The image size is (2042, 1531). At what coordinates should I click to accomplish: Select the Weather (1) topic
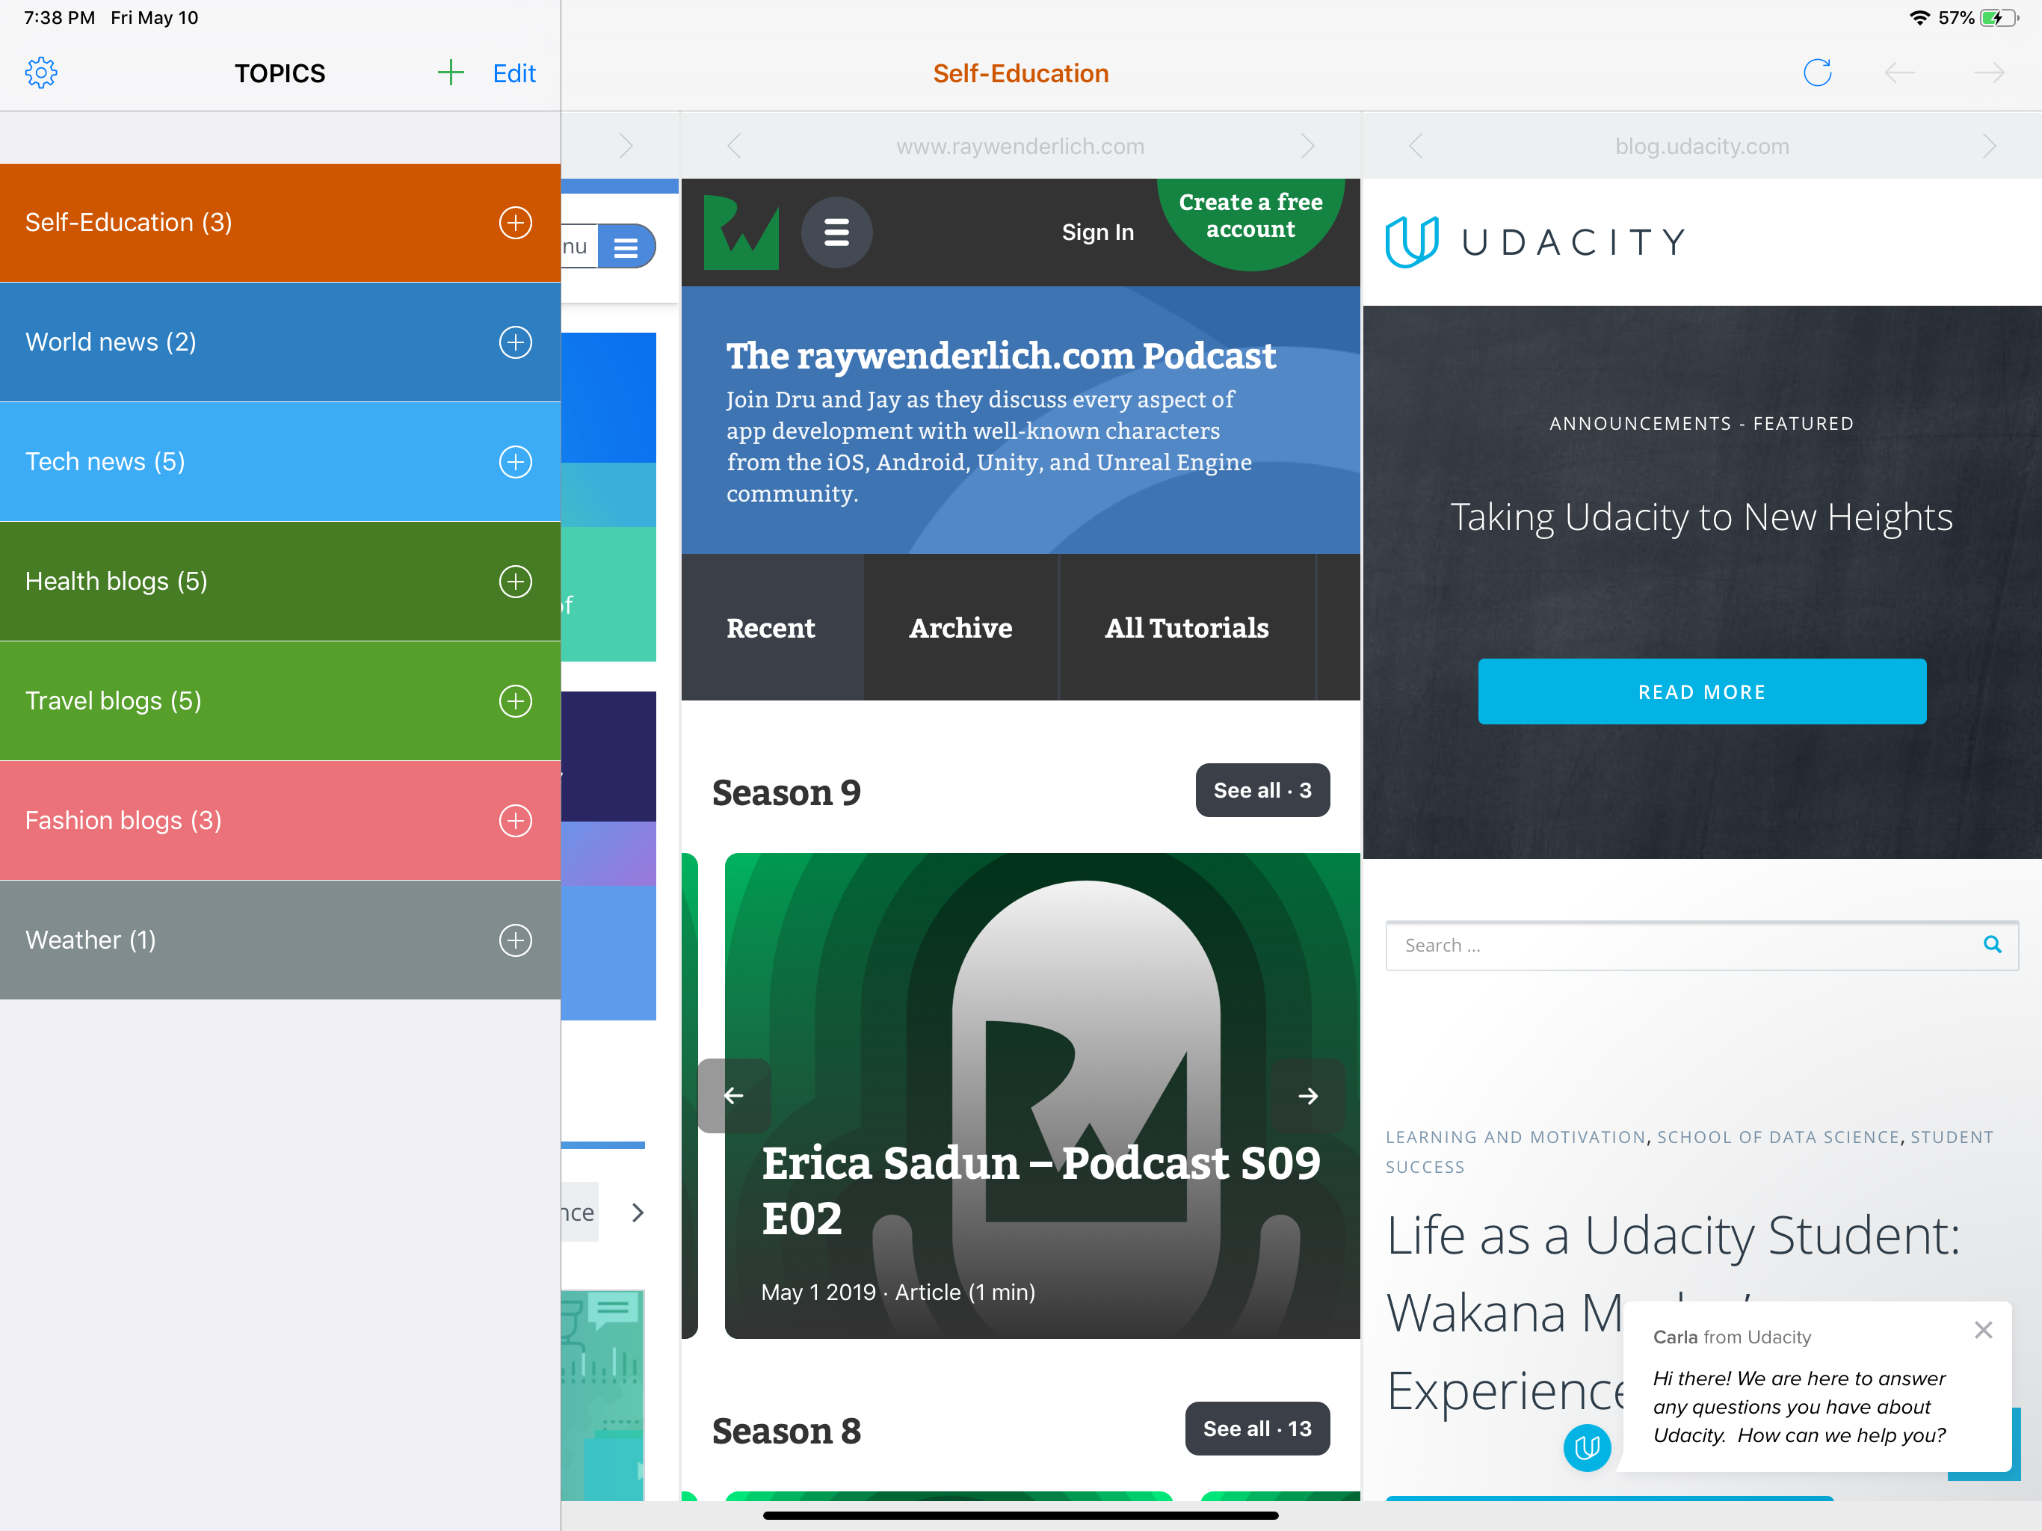tap(280, 940)
